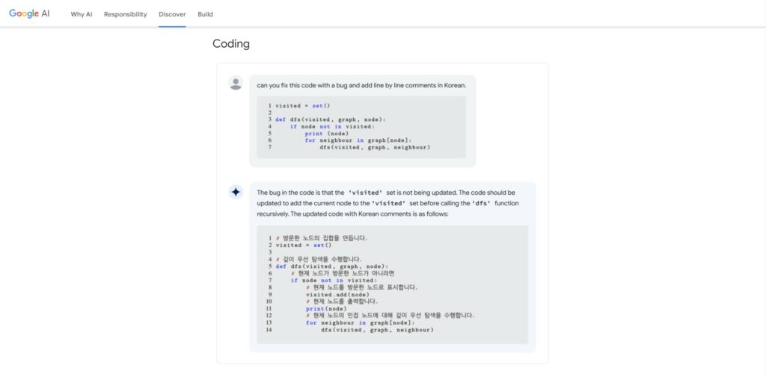Image resolution: width=766 pixels, height=377 pixels.
Task: Click 'print(node)' on line 11 of response code
Action: point(326,309)
